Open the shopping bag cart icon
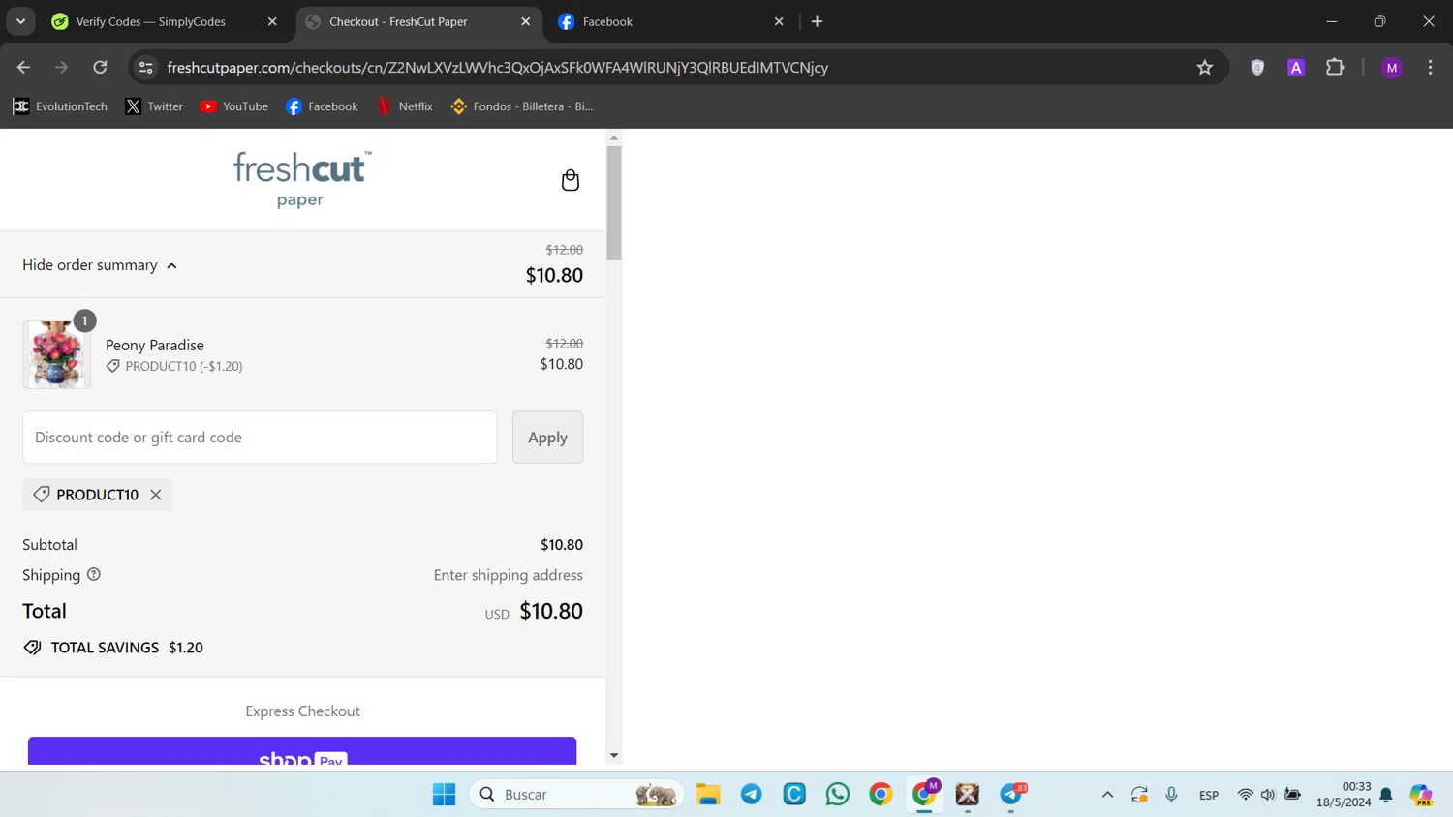The width and height of the screenshot is (1453, 817). 571,180
